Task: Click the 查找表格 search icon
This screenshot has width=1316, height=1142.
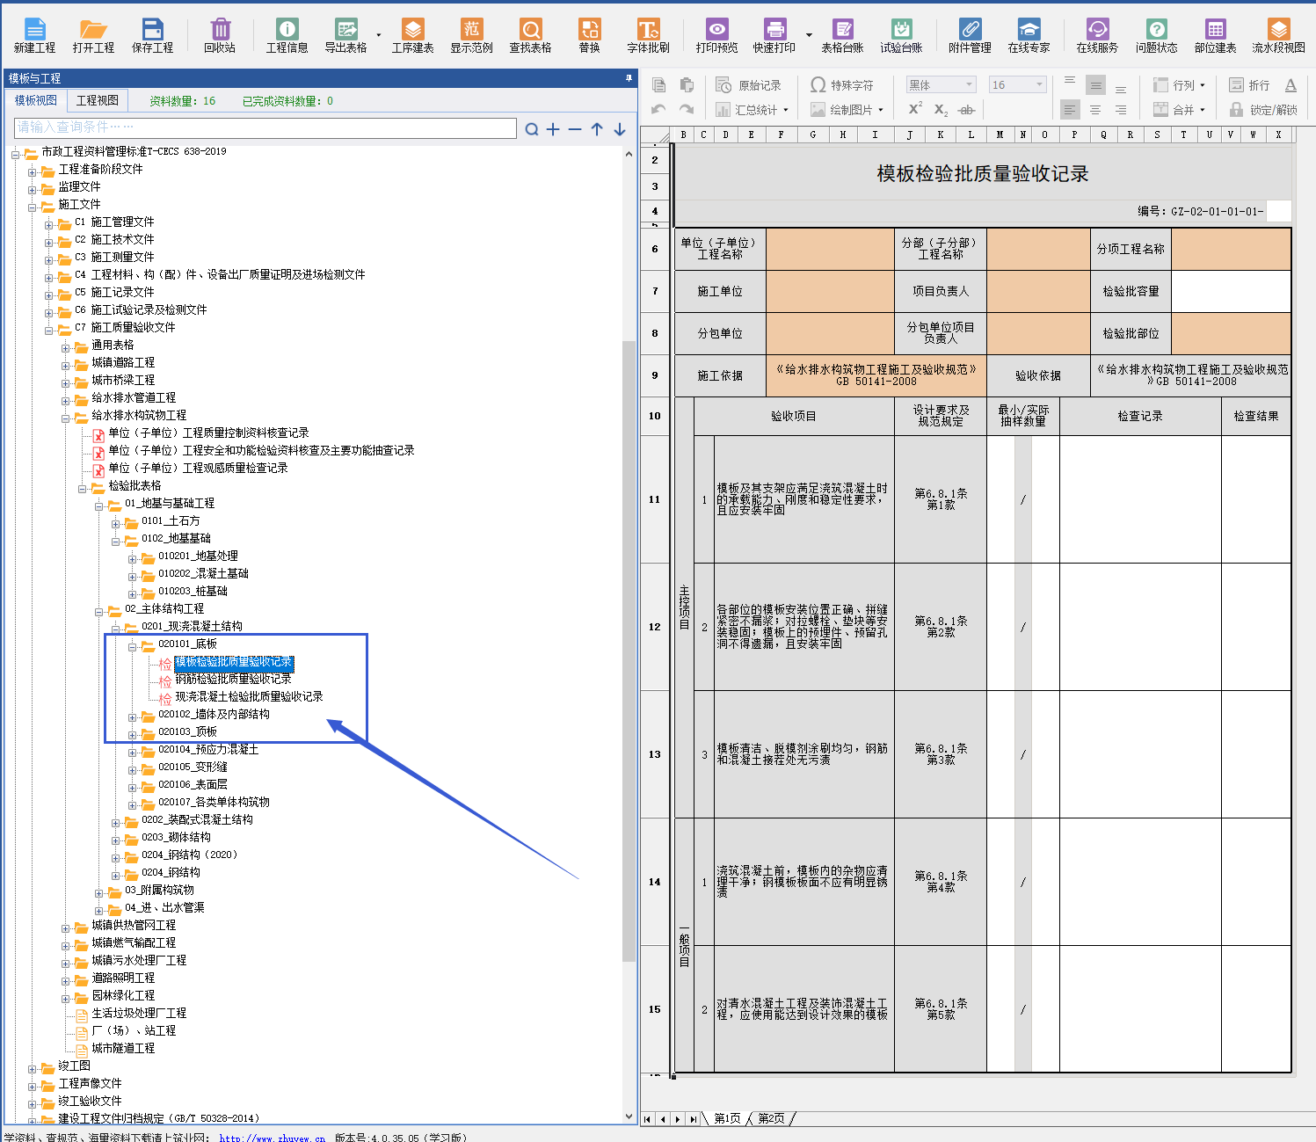Action: (531, 36)
